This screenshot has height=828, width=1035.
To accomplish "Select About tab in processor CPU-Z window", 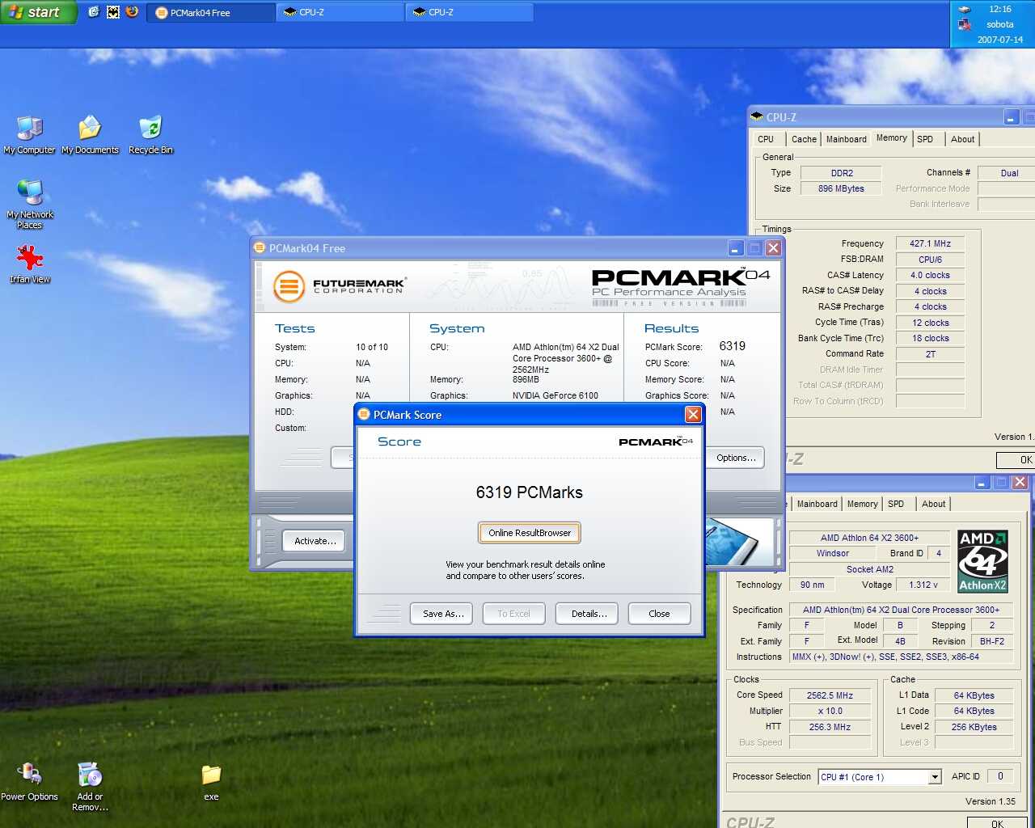I will coord(933,504).
